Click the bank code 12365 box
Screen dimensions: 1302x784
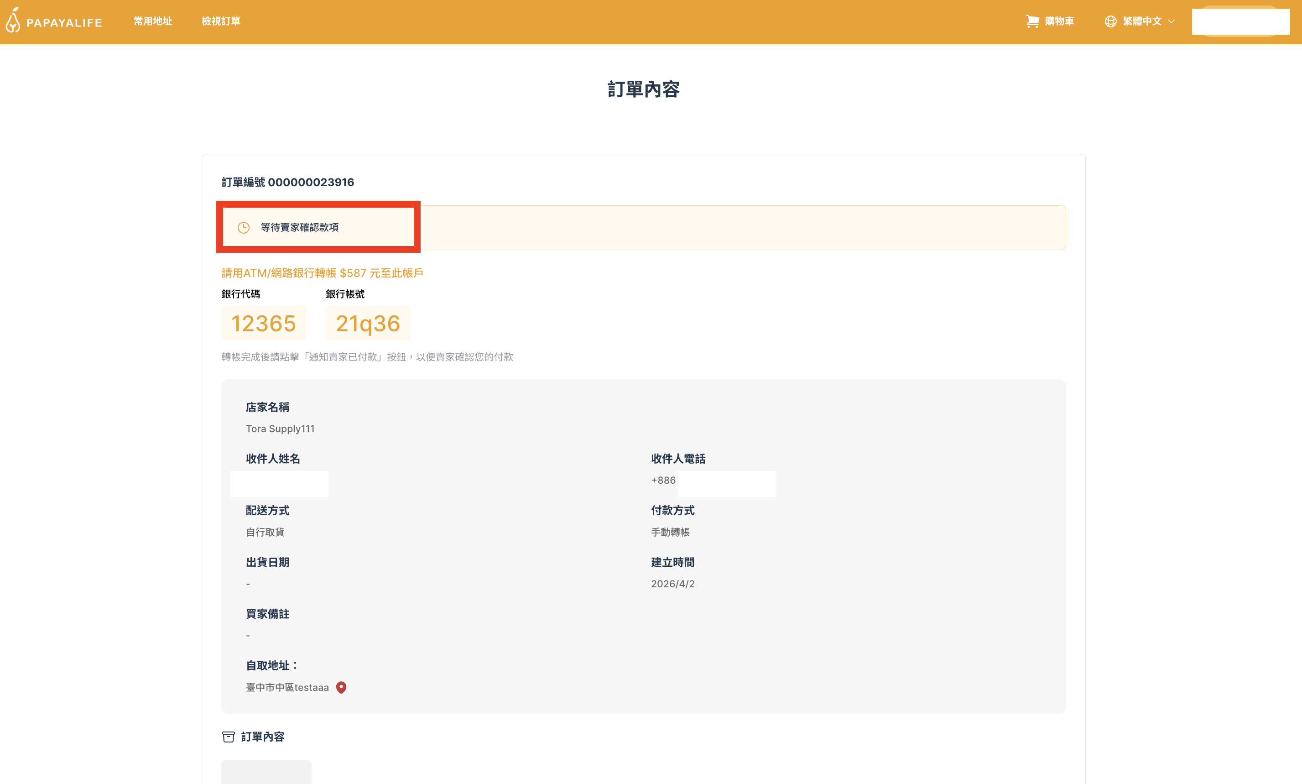point(264,324)
